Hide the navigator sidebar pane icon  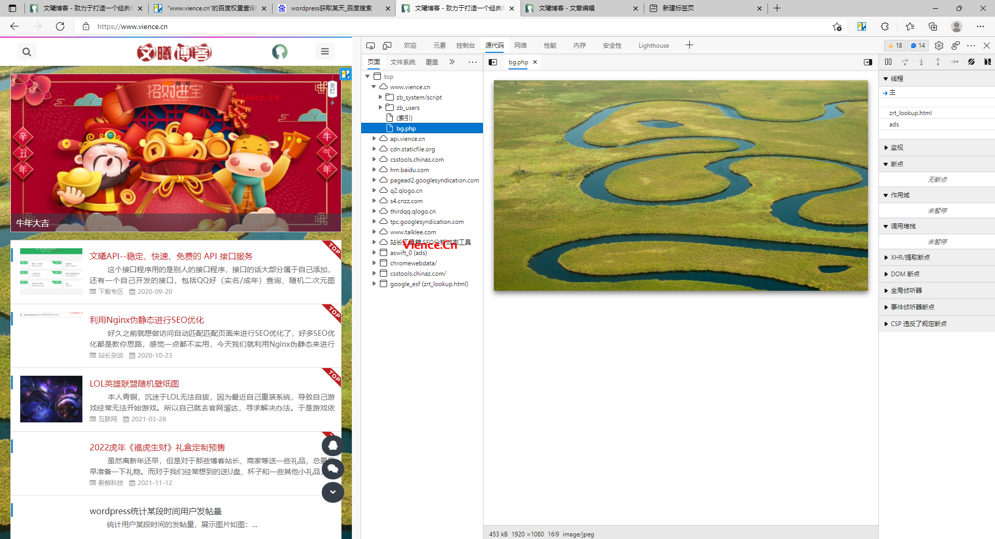[x=493, y=62]
